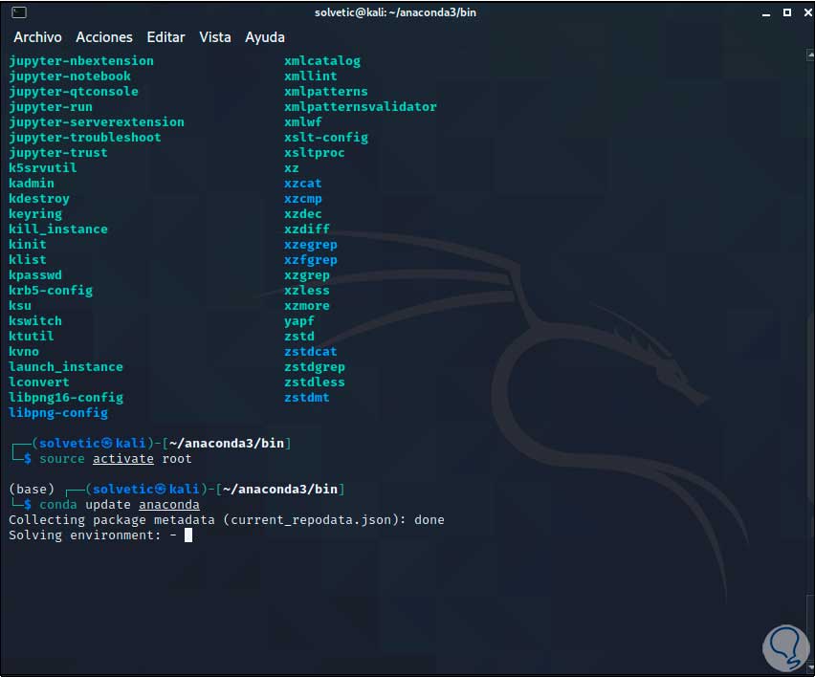Select zstdless entry

tap(315, 382)
